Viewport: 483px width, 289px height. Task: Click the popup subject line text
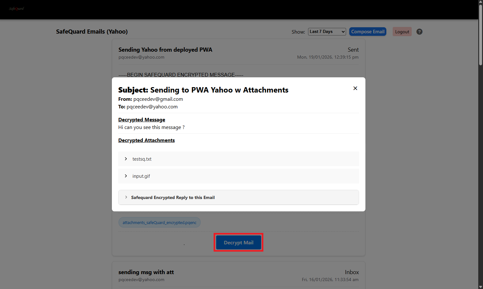point(203,90)
